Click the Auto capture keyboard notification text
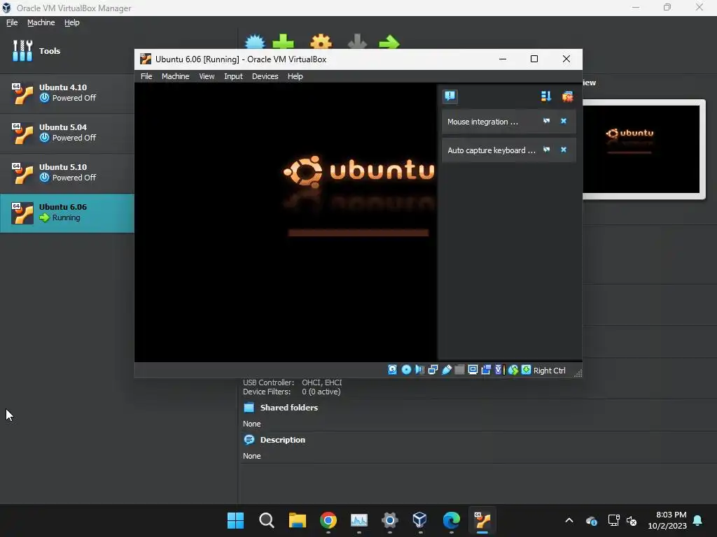Viewport: 717px width, 537px height. (491, 150)
